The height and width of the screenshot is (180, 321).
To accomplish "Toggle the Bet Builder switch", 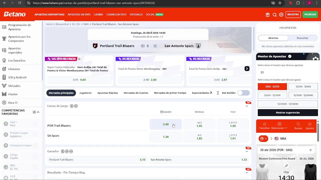I will coord(244,93).
